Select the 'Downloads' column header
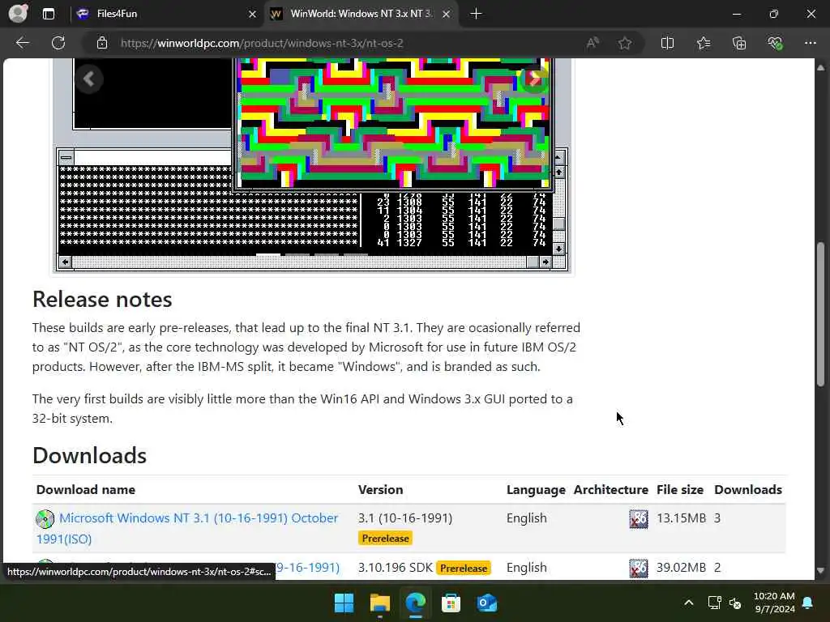830x622 pixels. (748, 490)
